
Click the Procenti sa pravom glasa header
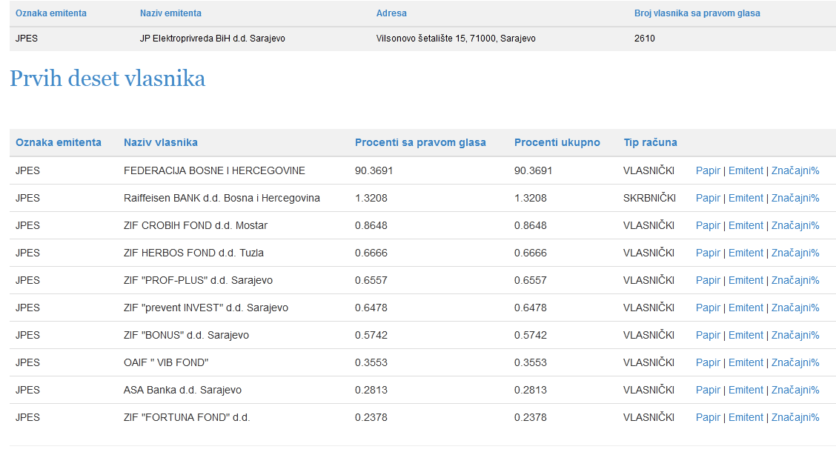420,142
